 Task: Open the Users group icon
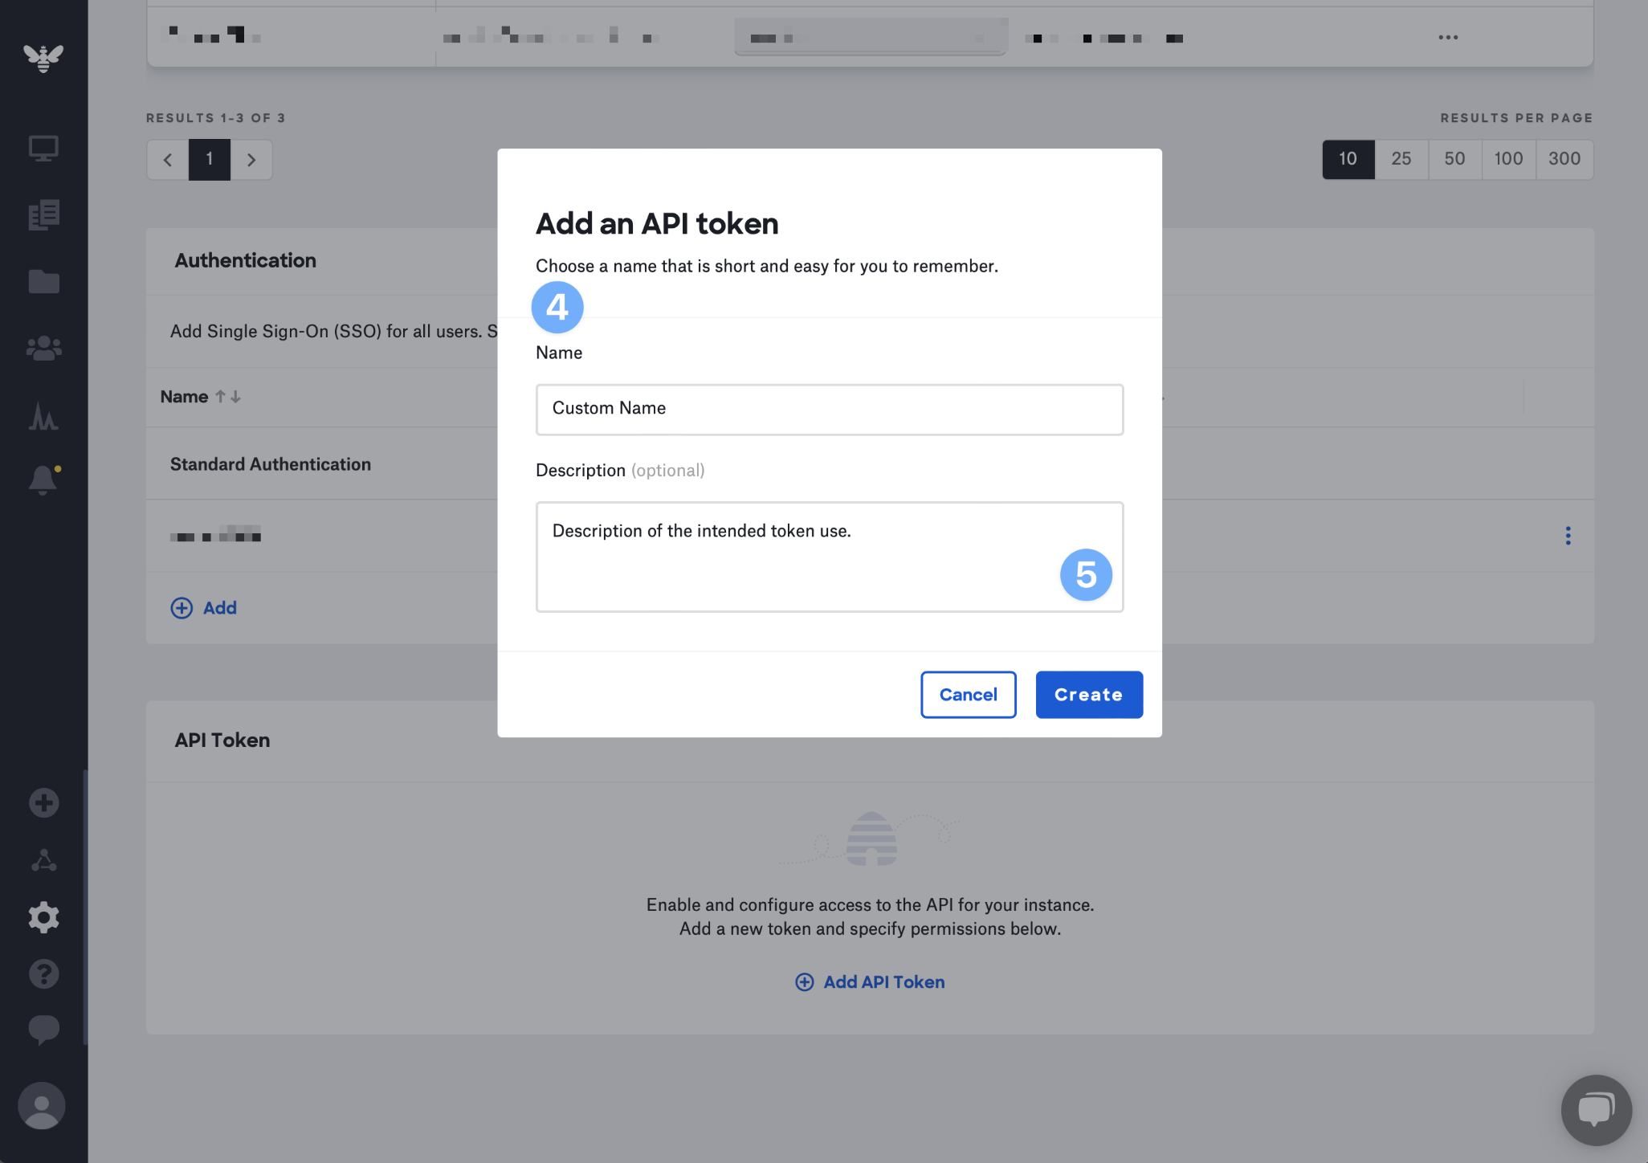(43, 348)
